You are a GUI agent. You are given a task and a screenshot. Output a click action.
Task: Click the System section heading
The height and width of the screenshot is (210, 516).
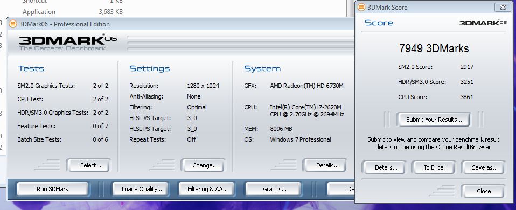coord(262,68)
